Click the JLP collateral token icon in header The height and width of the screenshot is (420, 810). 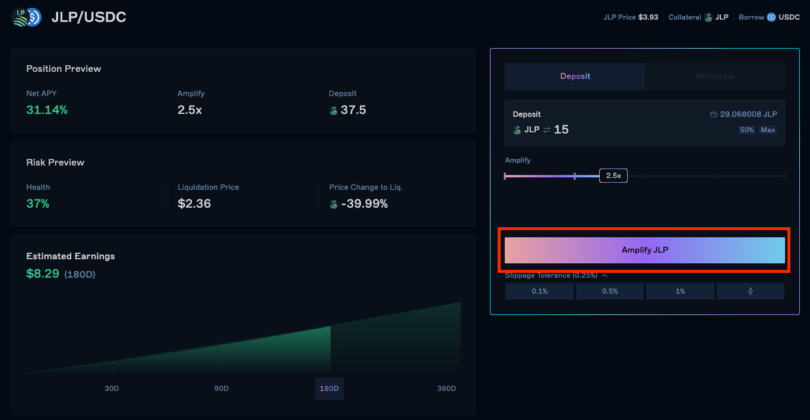(x=708, y=17)
